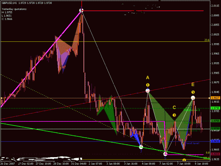Click the 'L 1.9651' yesterday low value
The image size is (221, 166).
(x=7, y=16)
